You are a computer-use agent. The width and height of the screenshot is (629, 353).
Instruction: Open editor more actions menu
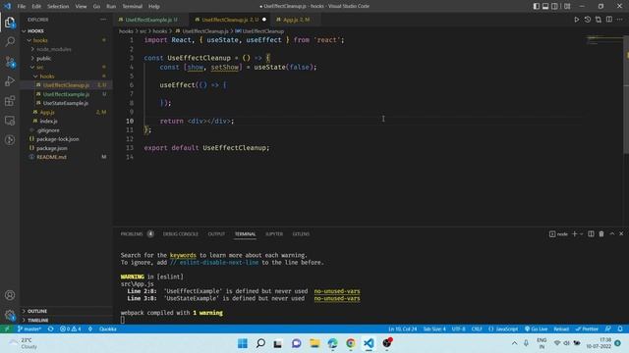click(x=620, y=20)
